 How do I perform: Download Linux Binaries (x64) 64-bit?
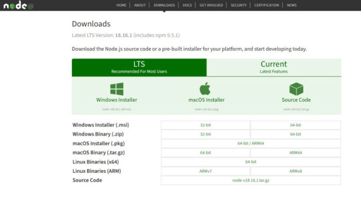pos(251,162)
